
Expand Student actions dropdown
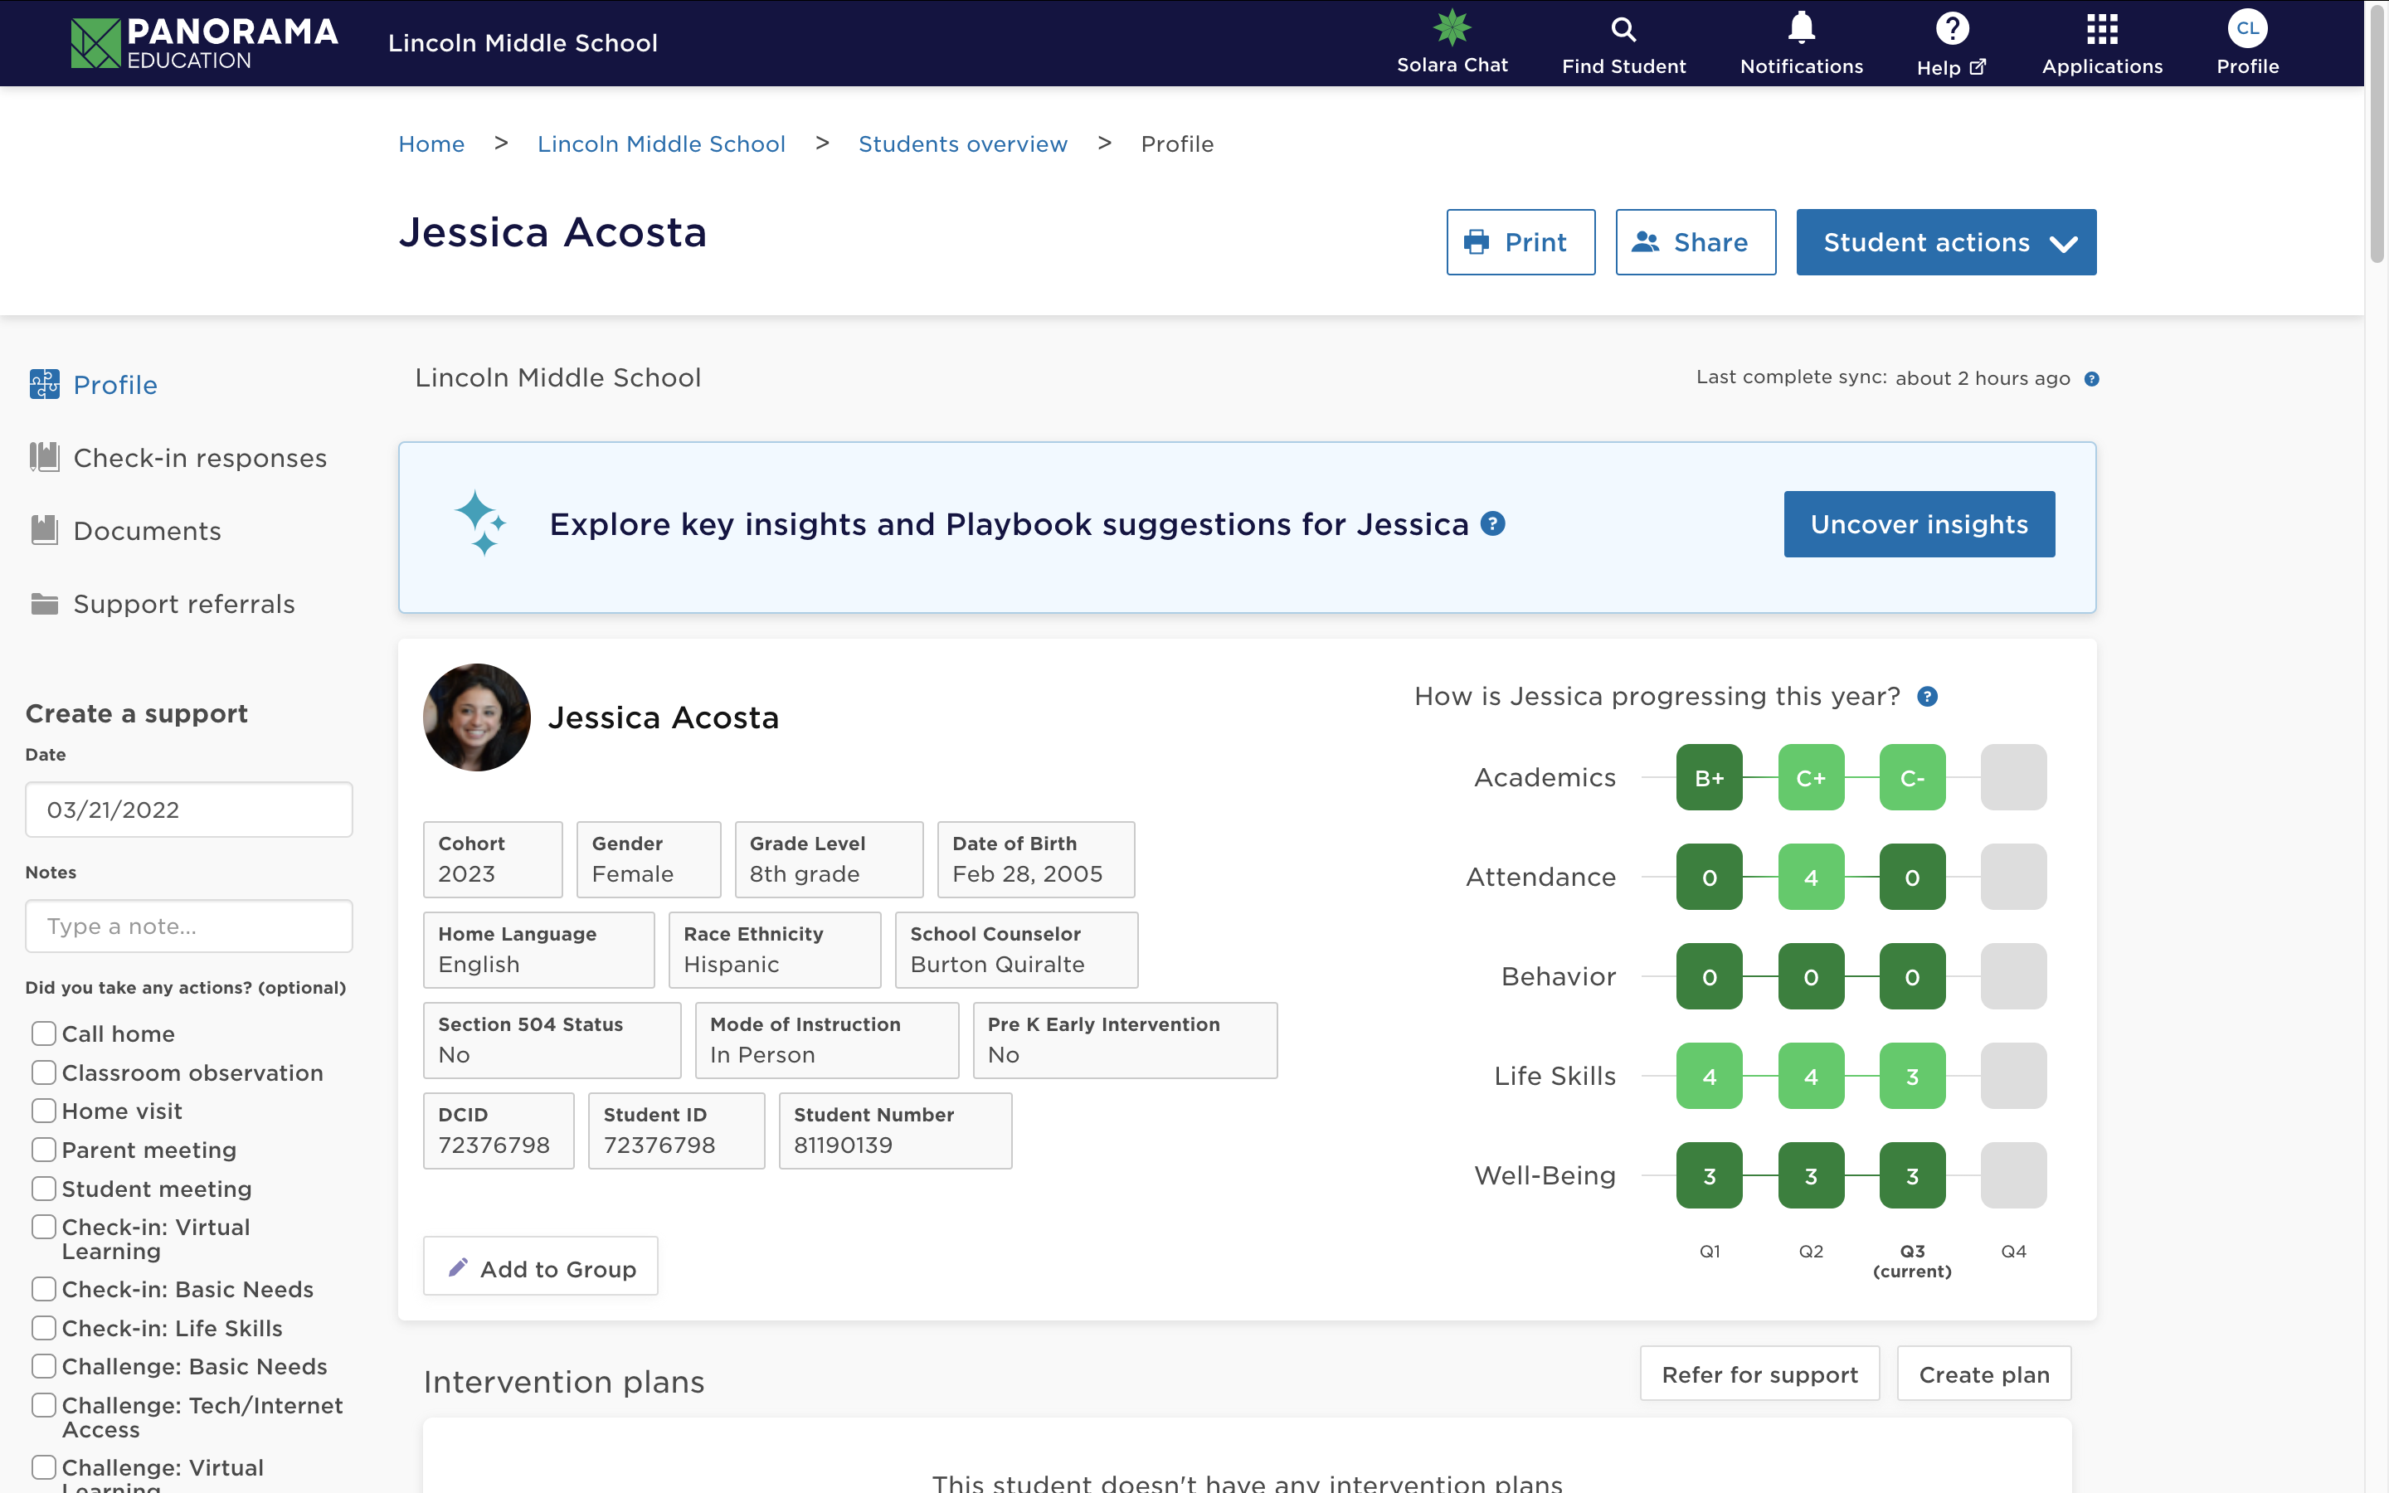(x=1947, y=241)
